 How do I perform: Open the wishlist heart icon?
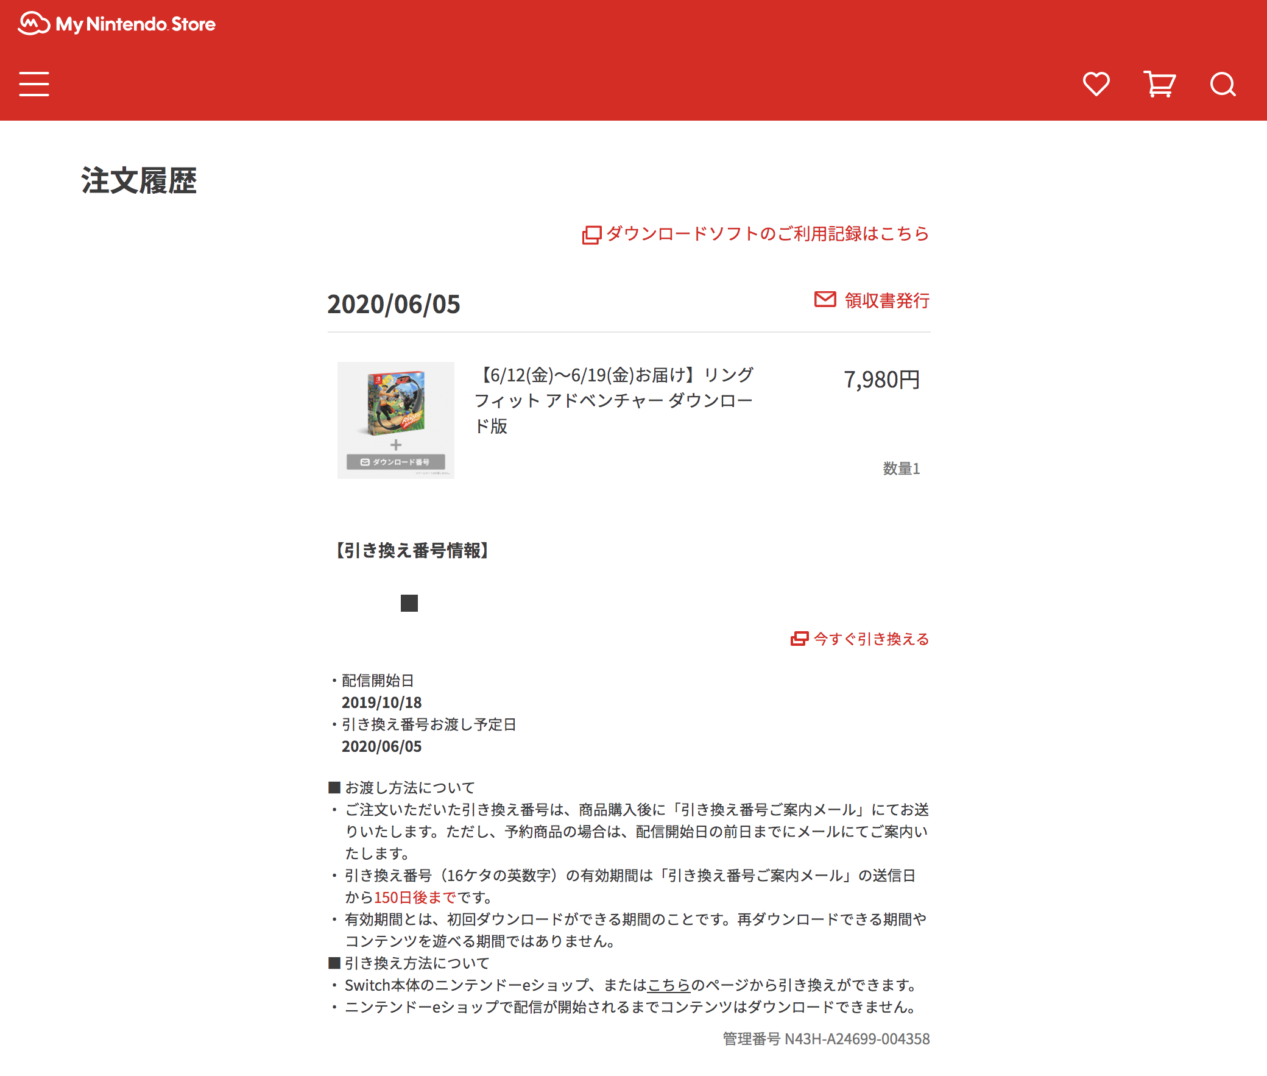tap(1096, 84)
